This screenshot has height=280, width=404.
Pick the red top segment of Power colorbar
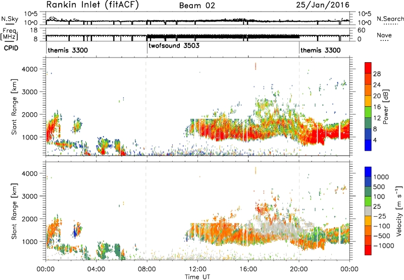point(368,68)
